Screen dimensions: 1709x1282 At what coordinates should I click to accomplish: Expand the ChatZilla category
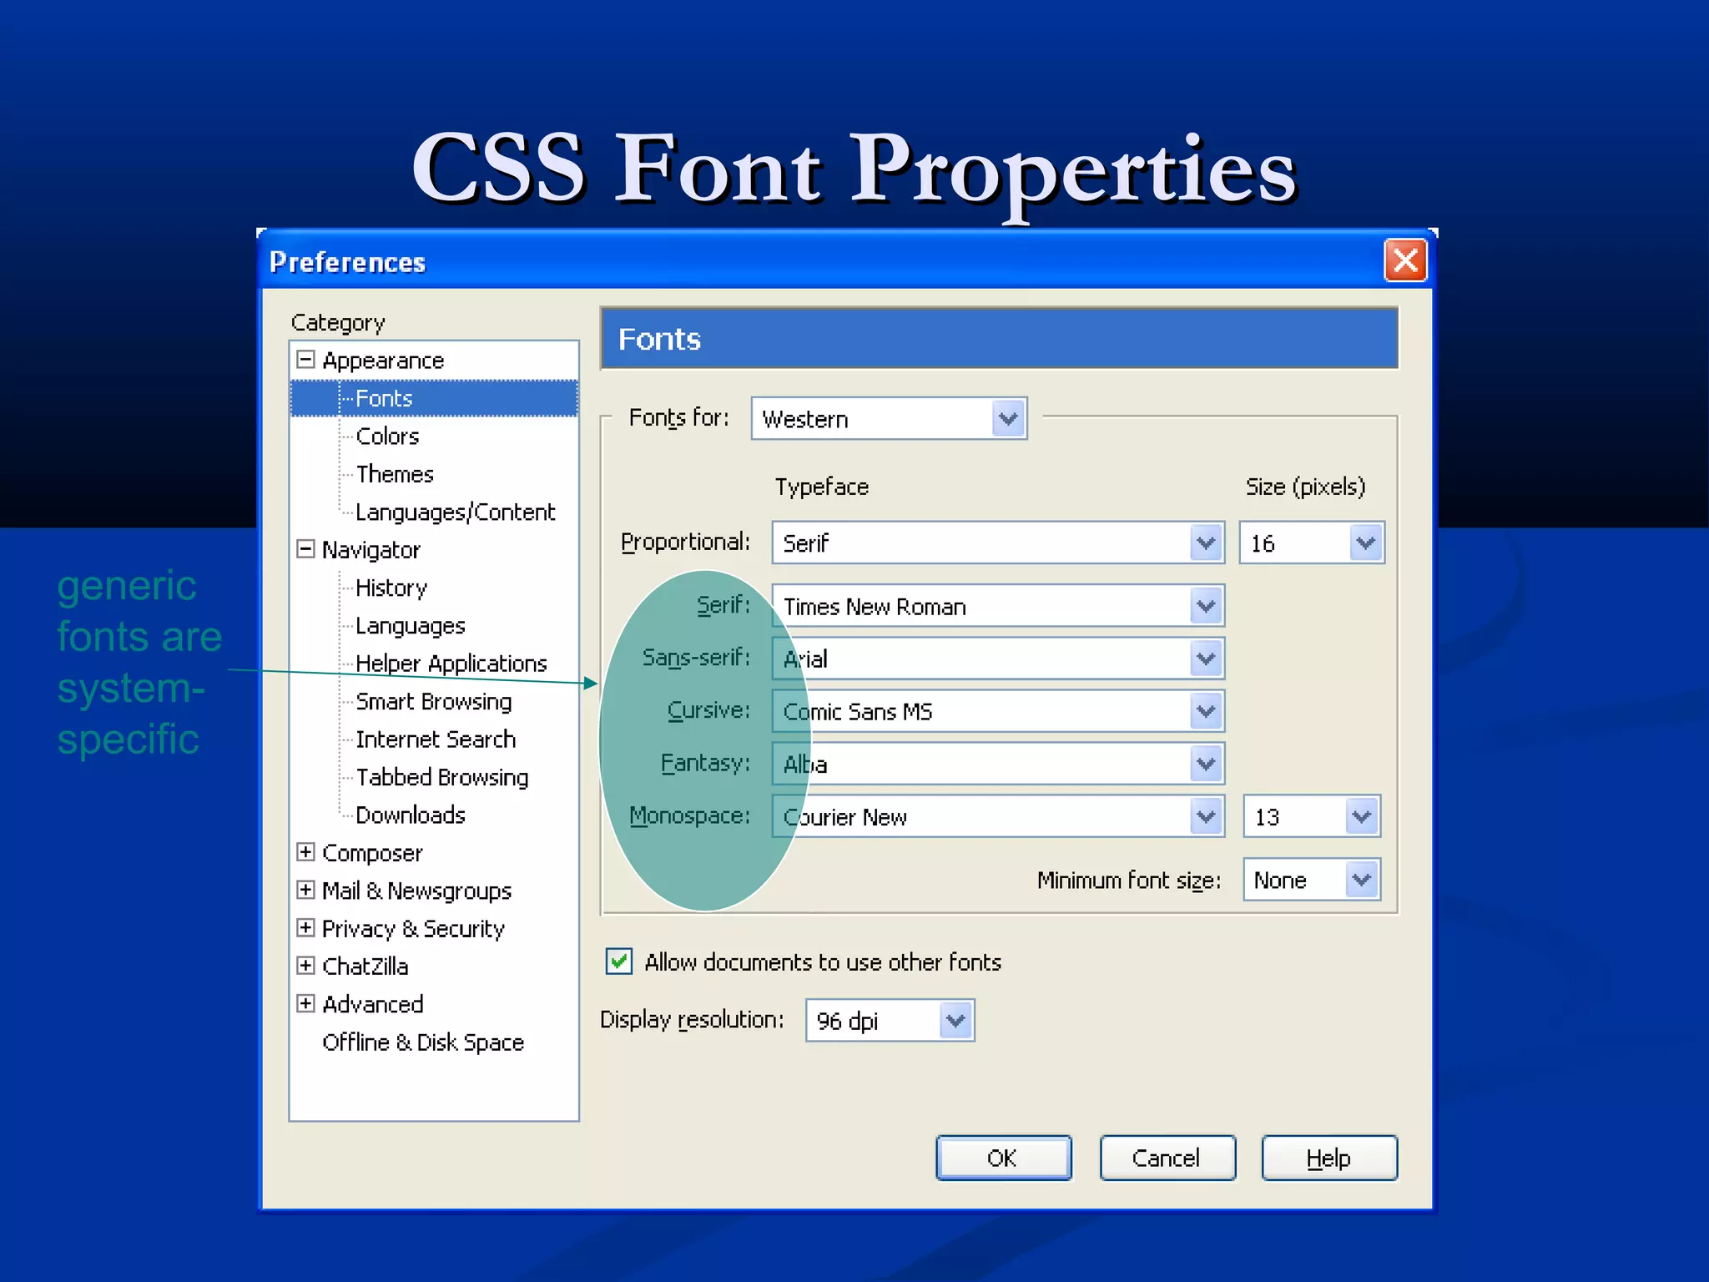tap(305, 966)
